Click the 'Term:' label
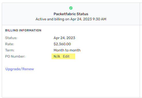 (10, 50)
